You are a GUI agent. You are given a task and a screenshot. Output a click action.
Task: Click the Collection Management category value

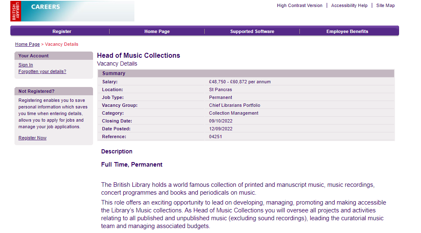234,113
